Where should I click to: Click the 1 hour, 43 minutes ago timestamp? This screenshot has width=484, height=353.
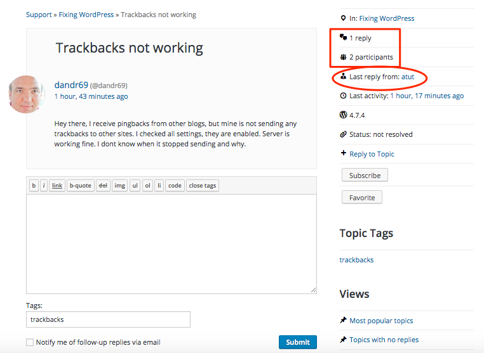coord(91,96)
